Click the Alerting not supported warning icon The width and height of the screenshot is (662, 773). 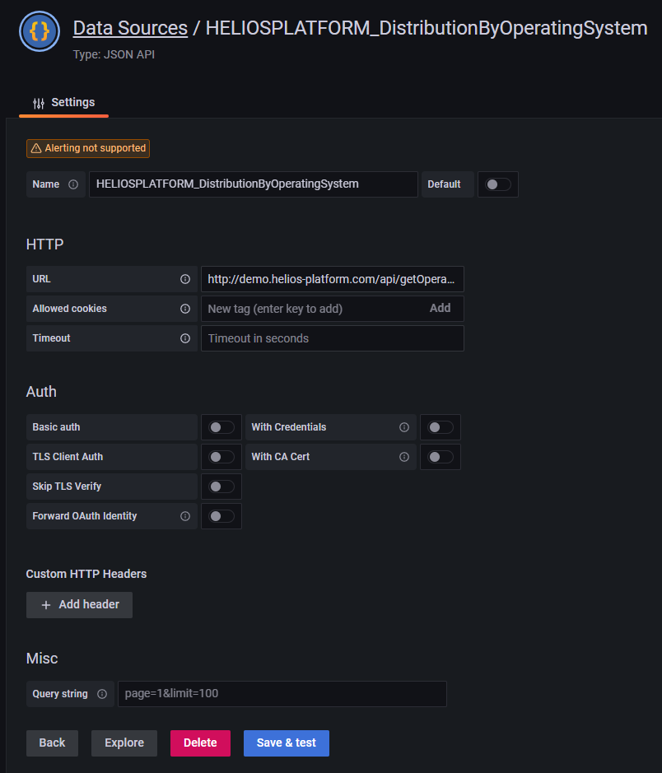point(36,148)
